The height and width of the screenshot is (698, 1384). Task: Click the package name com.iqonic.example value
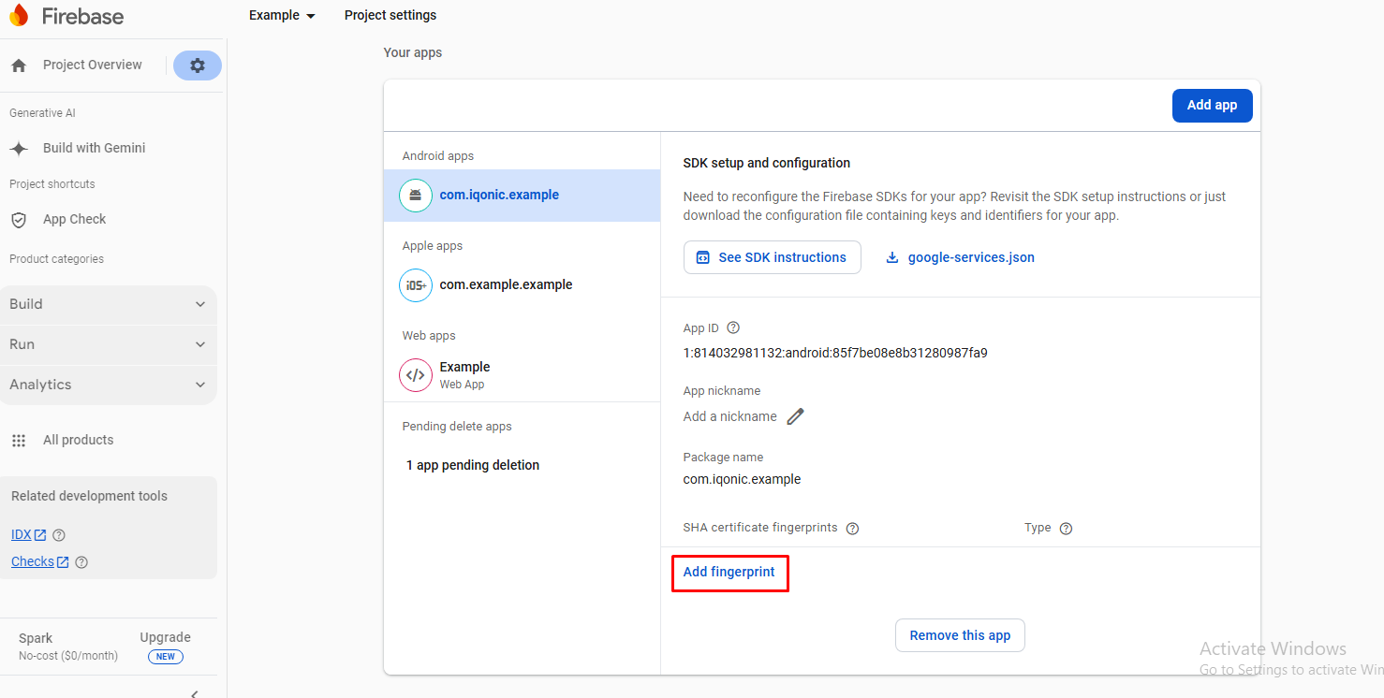[x=742, y=480]
